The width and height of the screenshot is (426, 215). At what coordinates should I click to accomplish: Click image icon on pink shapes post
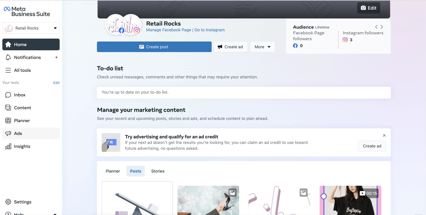click(304, 192)
